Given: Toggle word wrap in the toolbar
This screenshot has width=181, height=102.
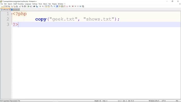Looking at the screenshot, I should [x=51, y=6].
